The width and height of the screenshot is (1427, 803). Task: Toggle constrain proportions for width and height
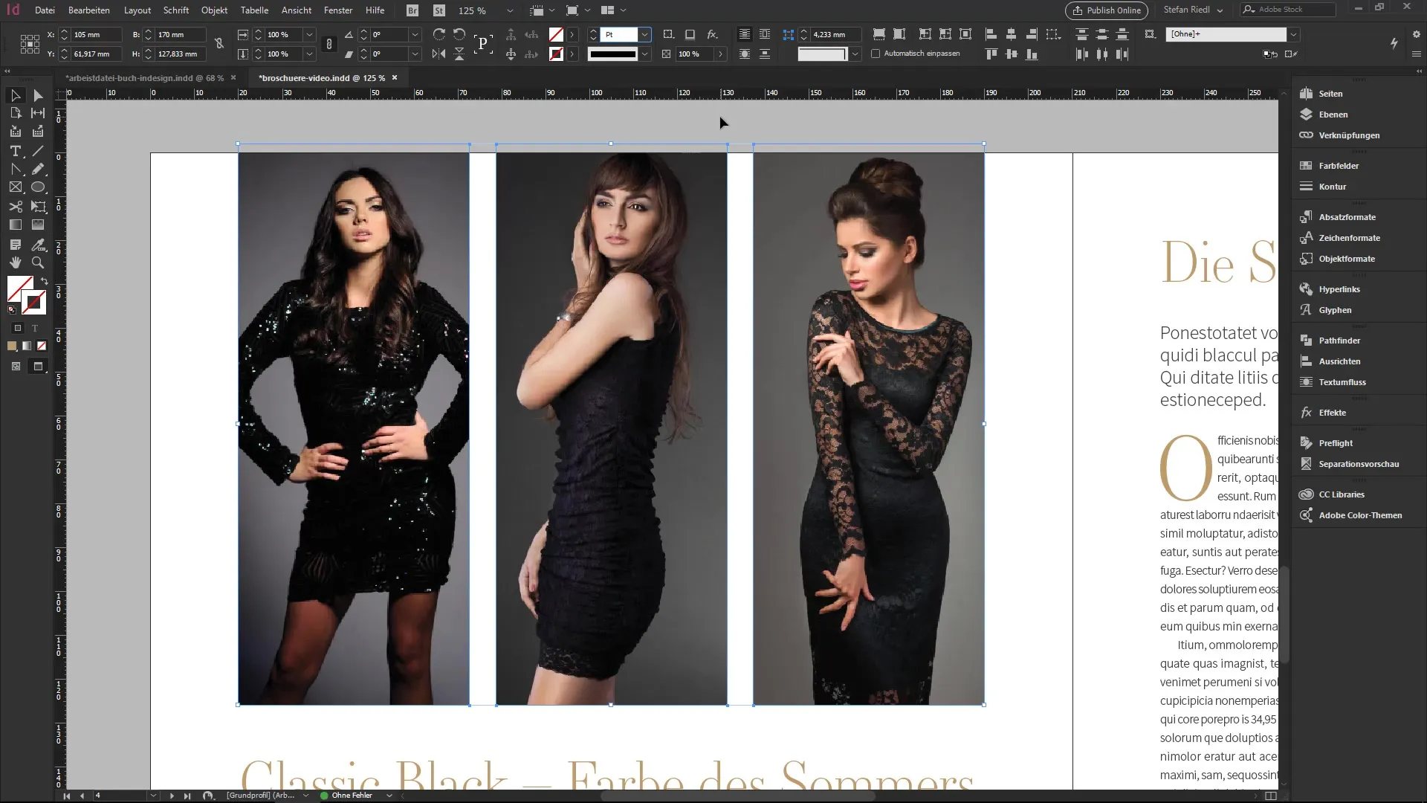pos(219,44)
